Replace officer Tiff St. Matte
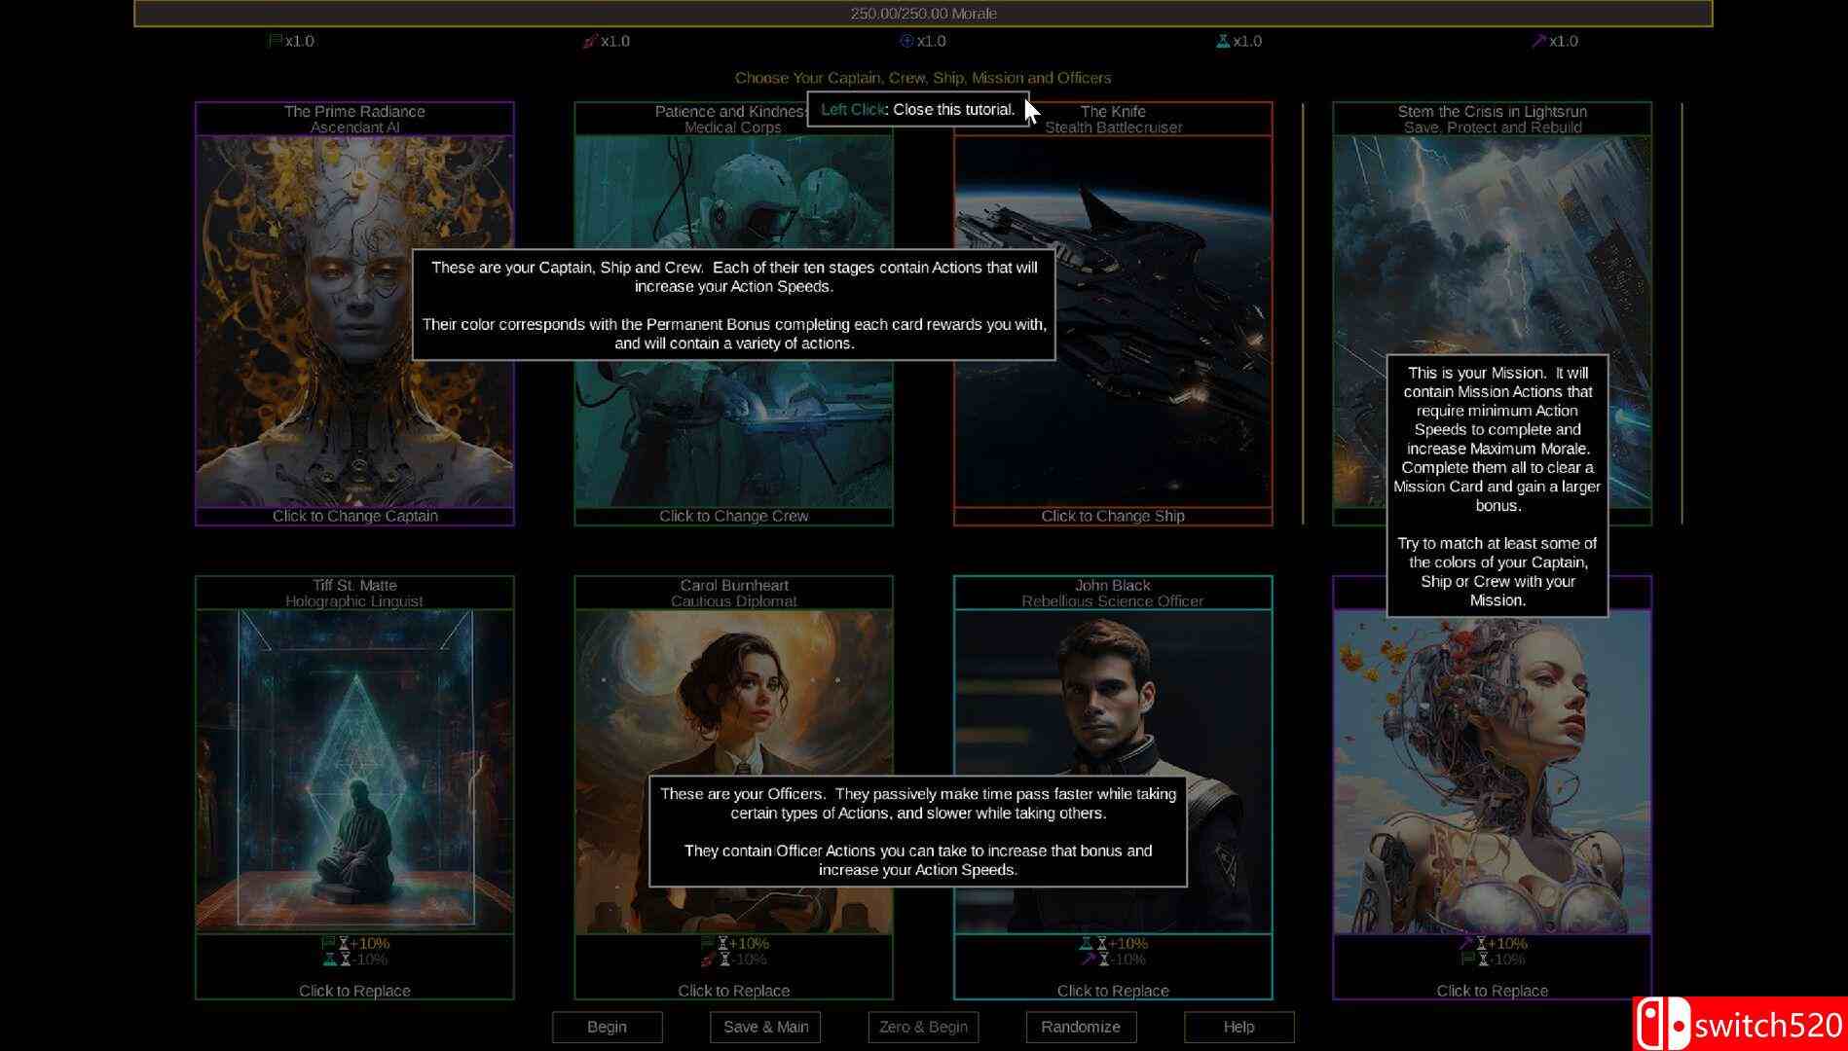 354,991
